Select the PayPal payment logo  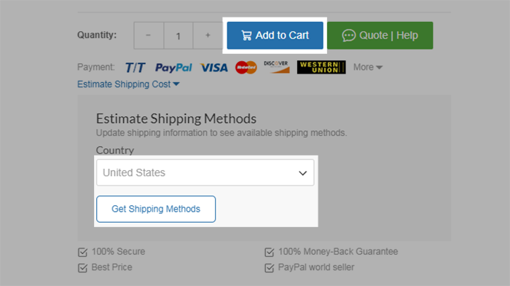[173, 68]
